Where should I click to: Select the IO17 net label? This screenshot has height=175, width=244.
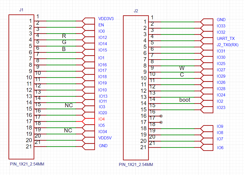(102, 70)
